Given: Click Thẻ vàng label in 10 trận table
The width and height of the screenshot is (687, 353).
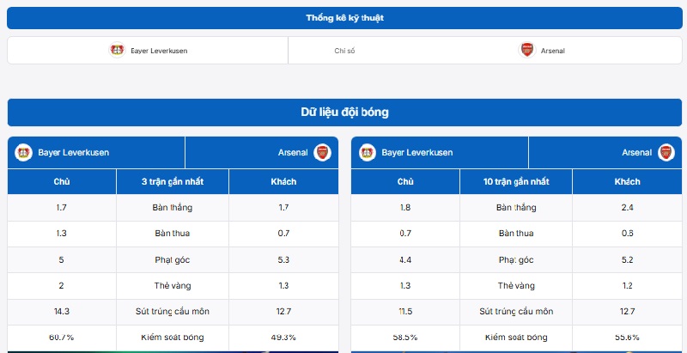Looking at the screenshot, I should pos(516,285).
